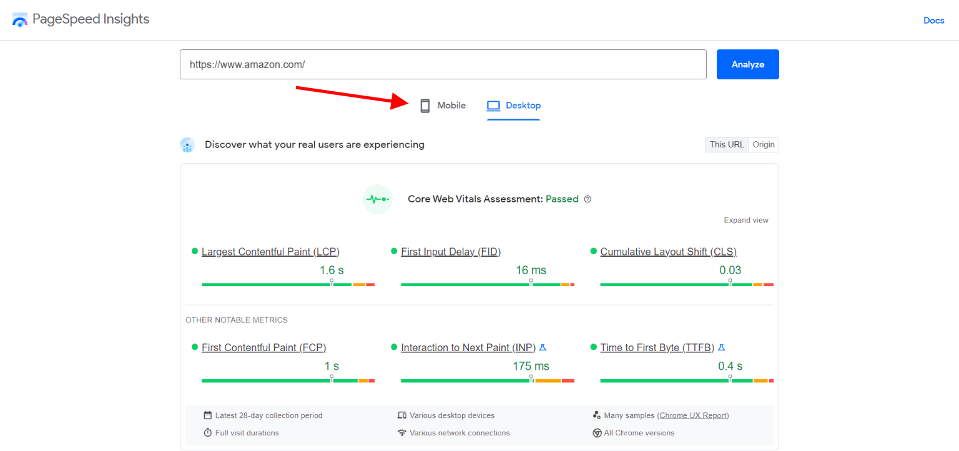Open Largest Contentful Paint (LCP) link
Image resolution: width=959 pixels, height=451 pixels.
270,252
